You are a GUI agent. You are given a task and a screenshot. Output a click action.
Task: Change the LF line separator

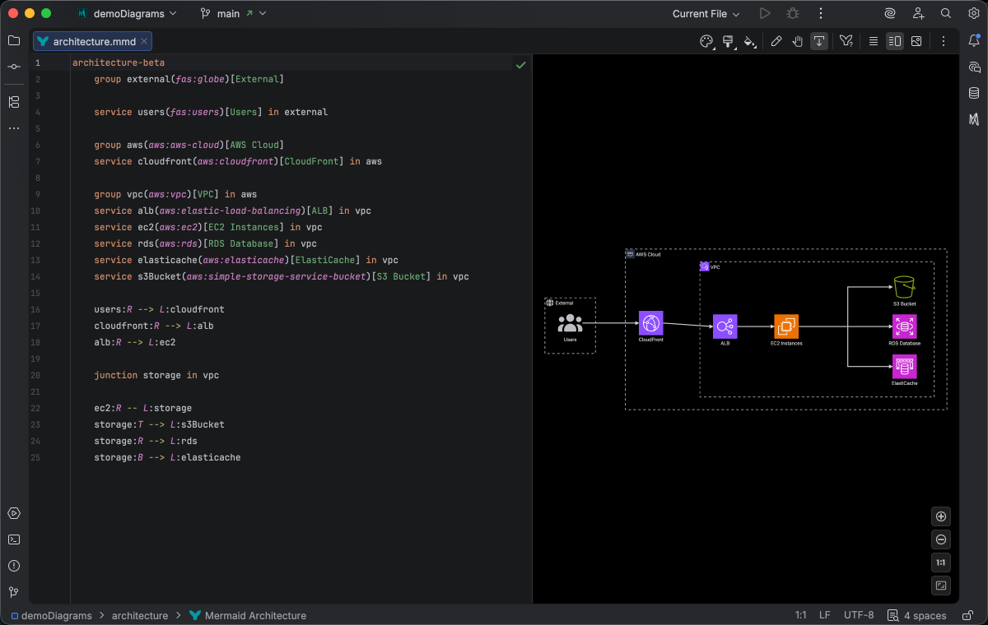pyautogui.click(x=824, y=615)
